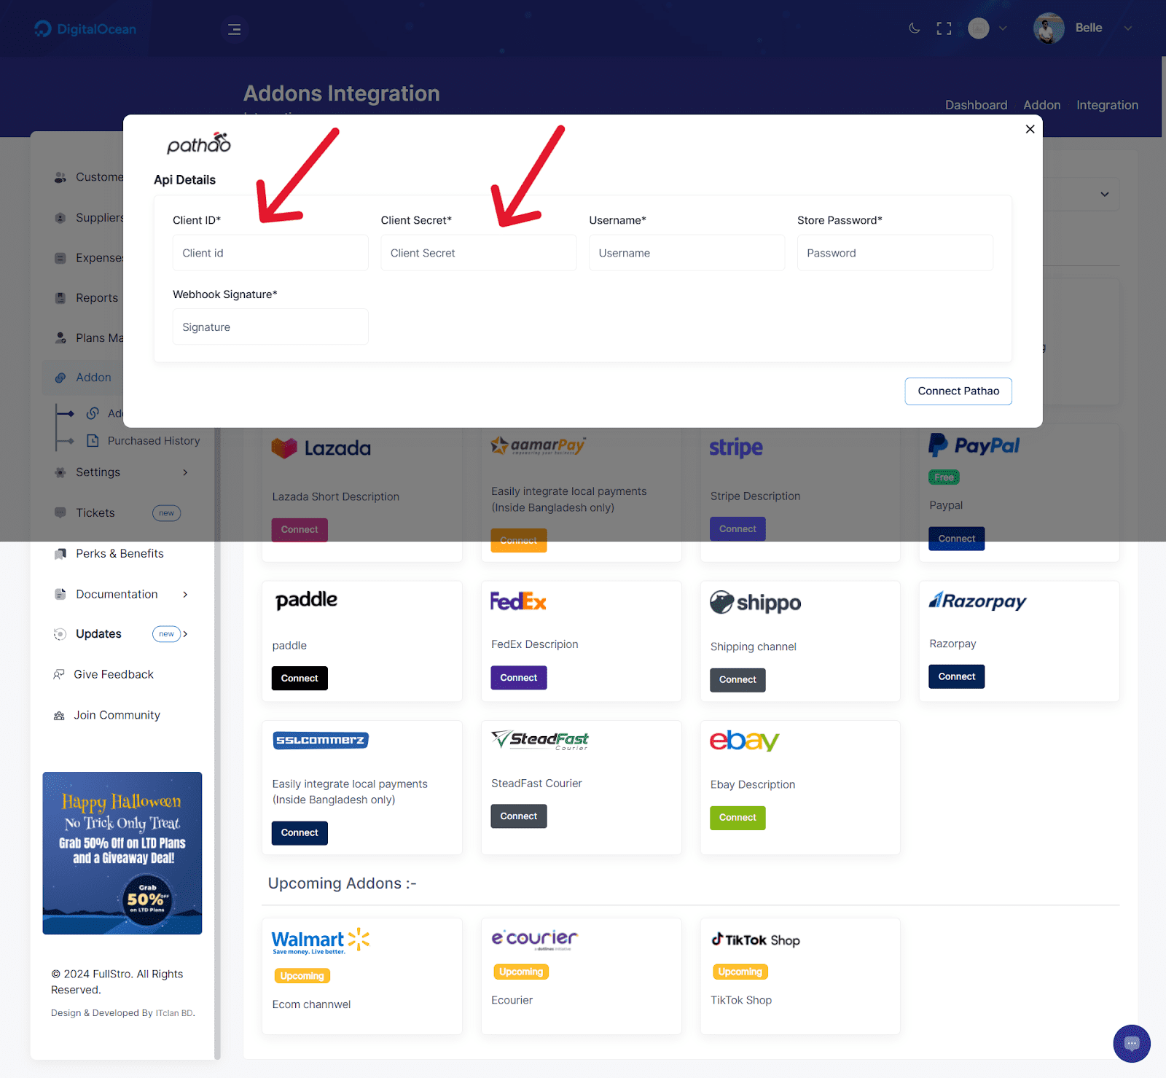Open the Addon breadcrumb link

[1041, 105]
